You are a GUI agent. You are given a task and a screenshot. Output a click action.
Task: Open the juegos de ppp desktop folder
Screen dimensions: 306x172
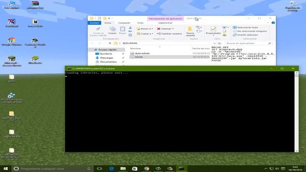(x=11, y=134)
